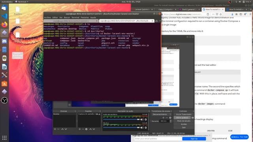Switch to first terminal tab
The width and height of the screenshot is (253, 142).
[x=71, y=21]
